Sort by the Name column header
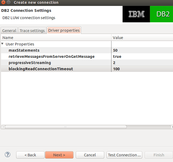Screen dimensions: 173x162 pyautogui.click(x=56, y=38)
